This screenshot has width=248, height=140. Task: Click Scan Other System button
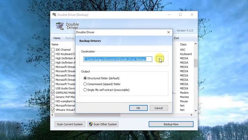point(103,124)
